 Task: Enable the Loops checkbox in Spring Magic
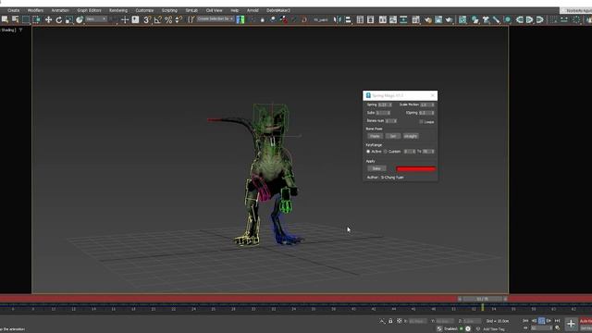pyautogui.click(x=422, y=122)
